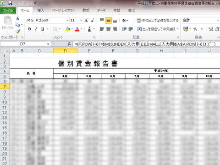
Task: Click the 個別賃金報告書 title cell
Action: [88, 63]
